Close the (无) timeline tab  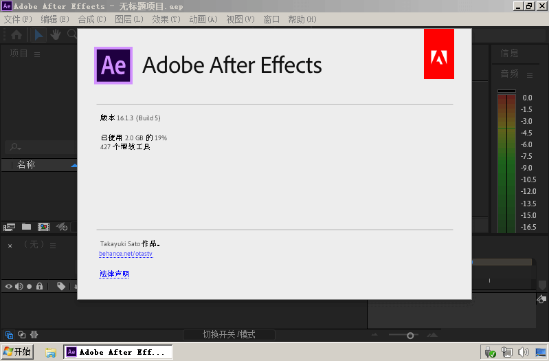pos(10,246)
